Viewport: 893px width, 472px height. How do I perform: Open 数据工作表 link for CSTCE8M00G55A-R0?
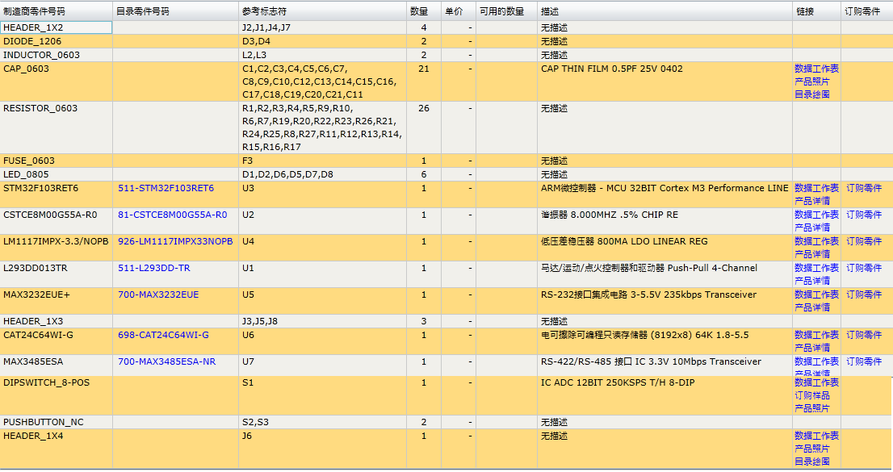(x=816, y=215)
